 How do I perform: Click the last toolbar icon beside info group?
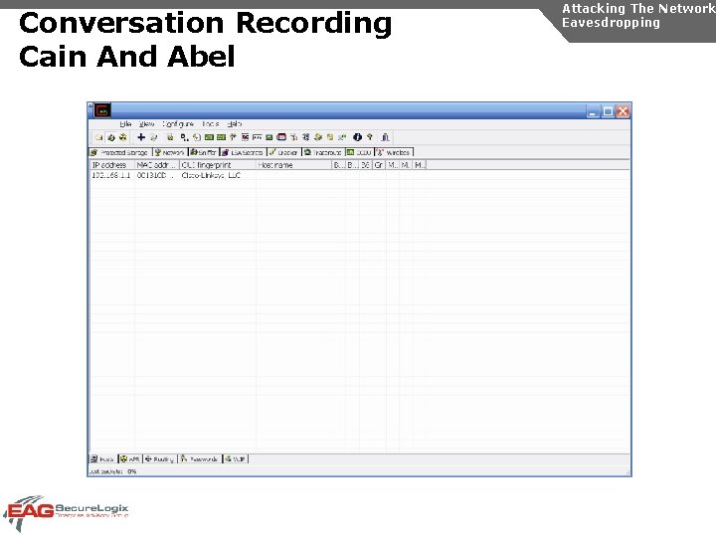click(386, 137)
